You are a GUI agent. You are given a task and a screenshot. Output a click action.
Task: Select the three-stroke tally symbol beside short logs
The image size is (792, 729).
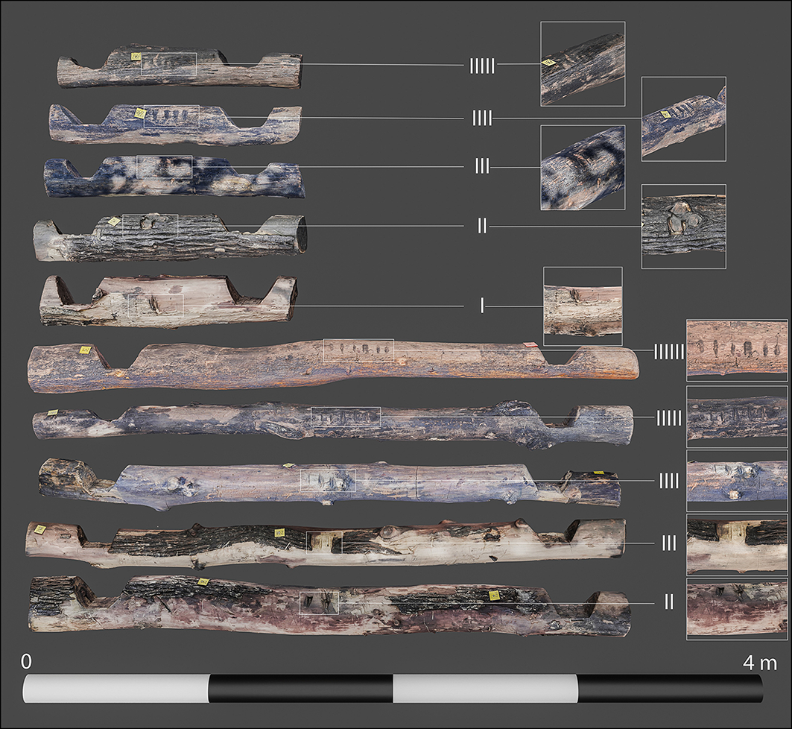point(482,167)
